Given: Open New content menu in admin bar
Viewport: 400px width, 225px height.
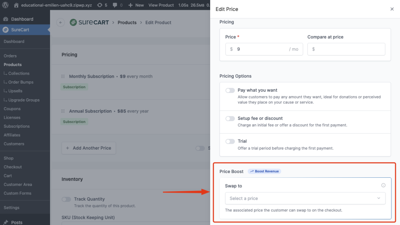Looking at the screenshot, I should pos(136,5).
